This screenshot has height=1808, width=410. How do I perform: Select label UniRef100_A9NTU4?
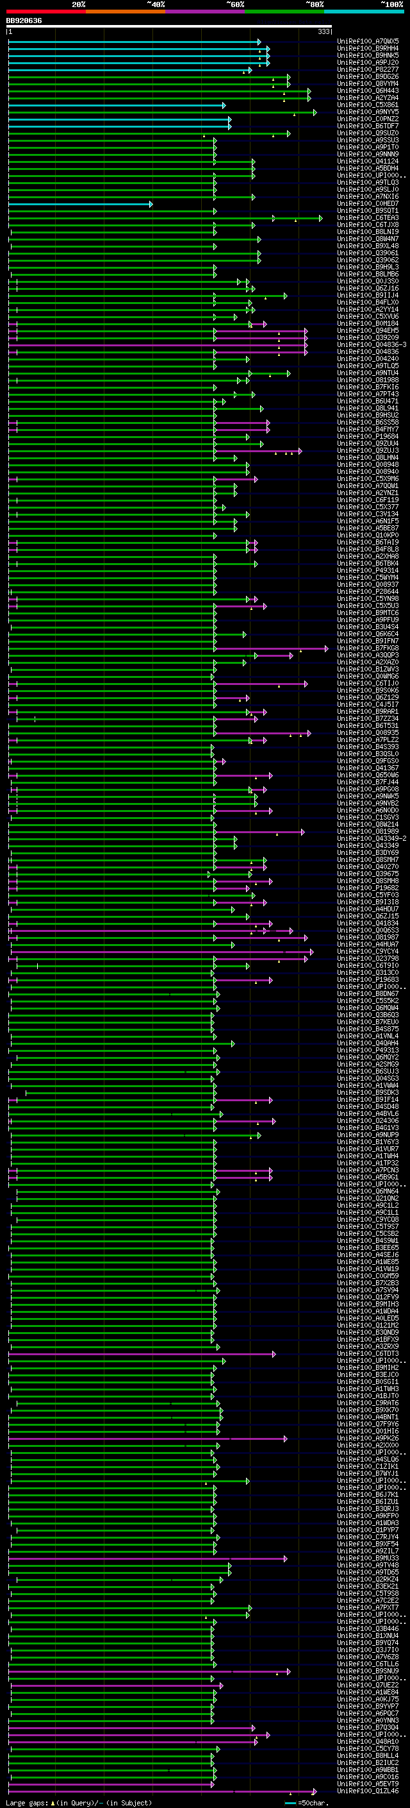click(x=368, y=373)
